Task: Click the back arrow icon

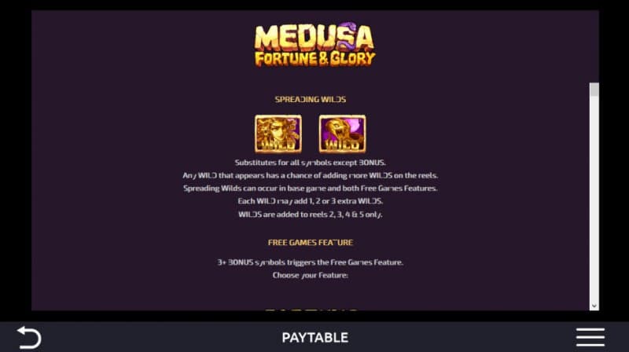Action: click(29, 337)
